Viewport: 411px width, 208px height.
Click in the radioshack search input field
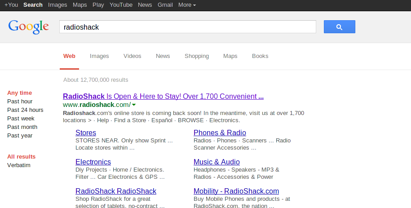pyautogui.click(x=187, y=27)
